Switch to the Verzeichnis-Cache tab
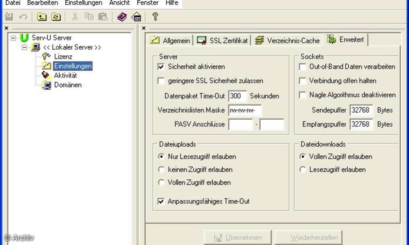Screen dimensions: 409x245 pyautogui.click(x=287, y=40)
